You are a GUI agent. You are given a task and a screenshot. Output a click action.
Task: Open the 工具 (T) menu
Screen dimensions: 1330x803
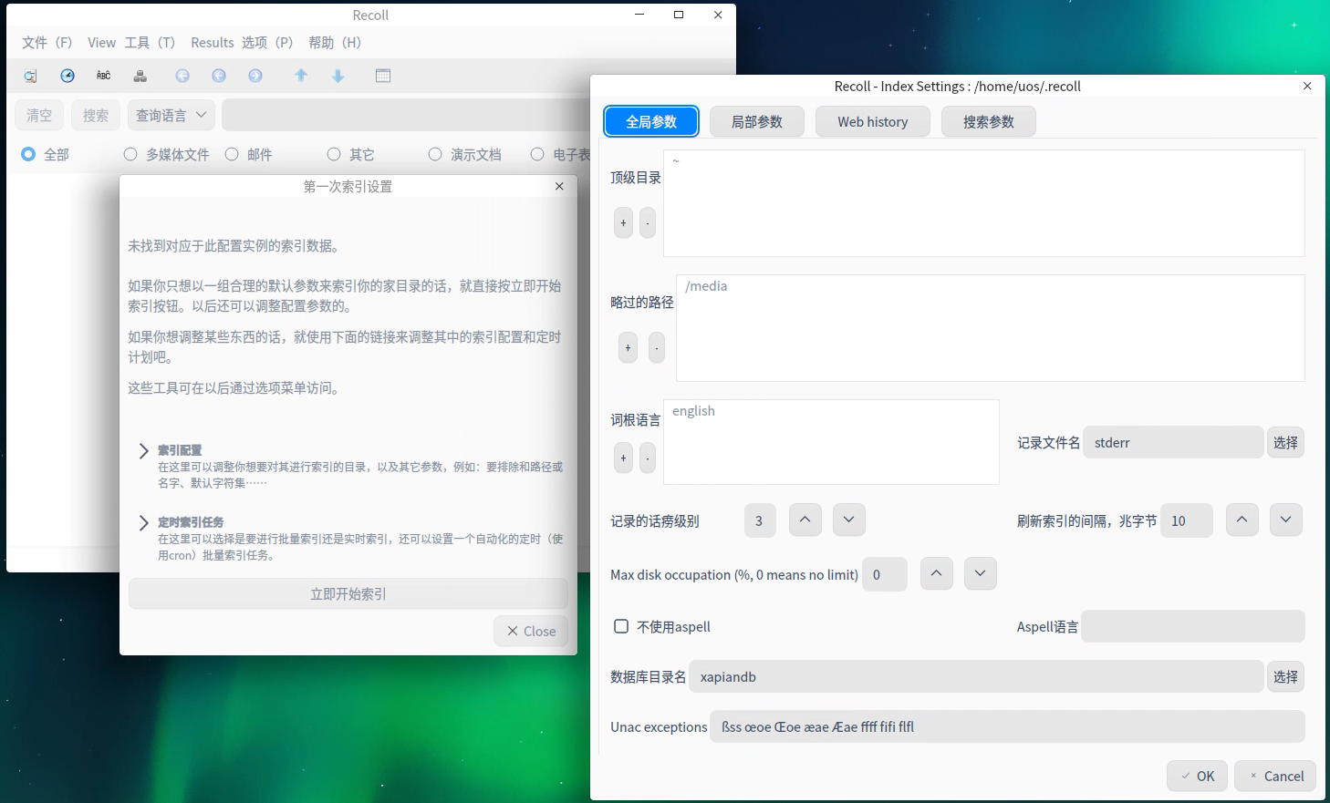click(150, 42)
